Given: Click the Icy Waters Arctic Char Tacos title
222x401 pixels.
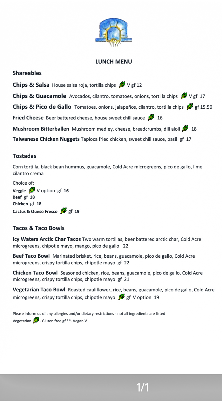Looking at the screenshot, I should point(47,239).
